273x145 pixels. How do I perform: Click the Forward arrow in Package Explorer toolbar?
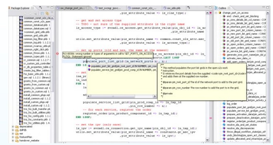30,13
